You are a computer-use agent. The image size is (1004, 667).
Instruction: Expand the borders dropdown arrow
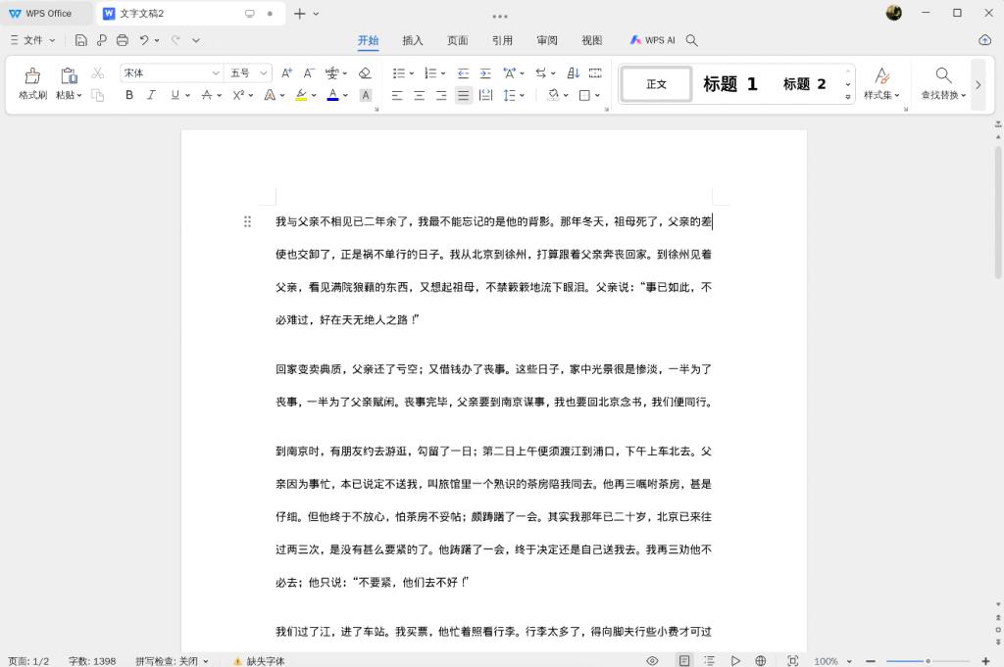click(597, 96)
